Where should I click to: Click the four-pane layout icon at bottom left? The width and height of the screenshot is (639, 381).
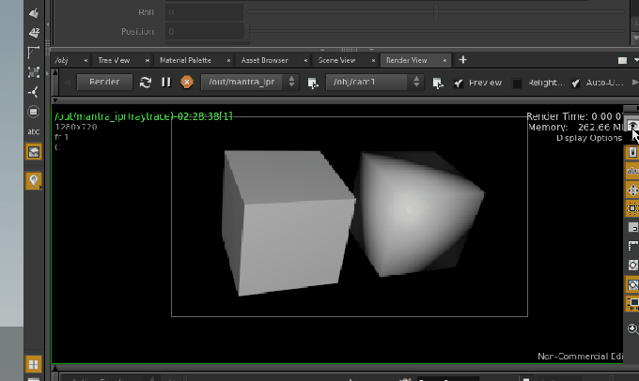click(x=34, y=364)
